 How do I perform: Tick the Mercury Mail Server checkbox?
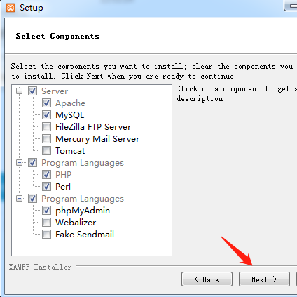46,138
